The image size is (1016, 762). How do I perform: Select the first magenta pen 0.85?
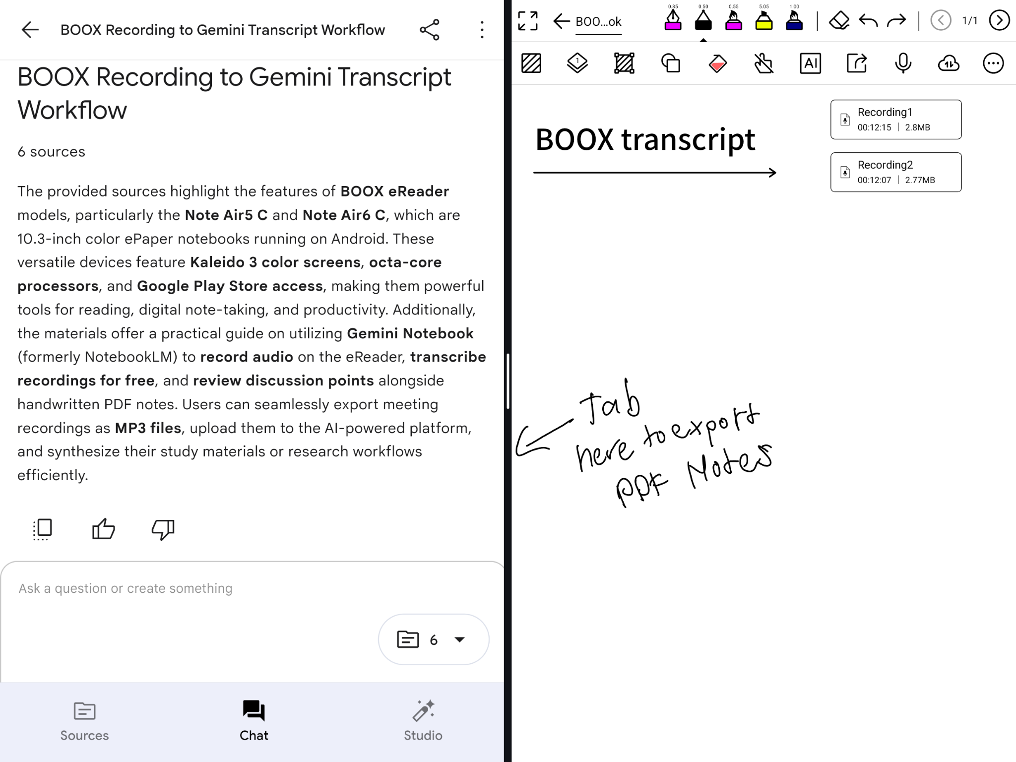673,19
